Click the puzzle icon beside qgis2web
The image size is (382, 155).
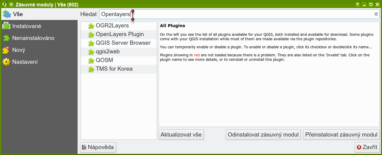[91, 52]
